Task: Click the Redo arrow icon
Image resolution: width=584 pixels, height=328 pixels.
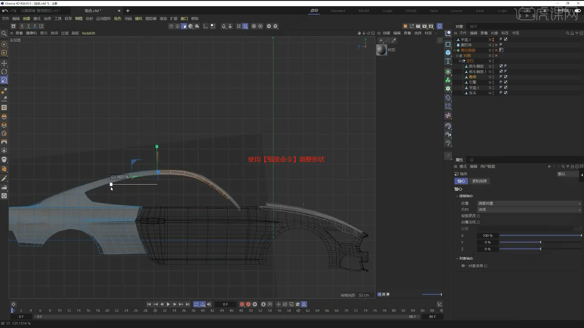Action: point(13,11)
